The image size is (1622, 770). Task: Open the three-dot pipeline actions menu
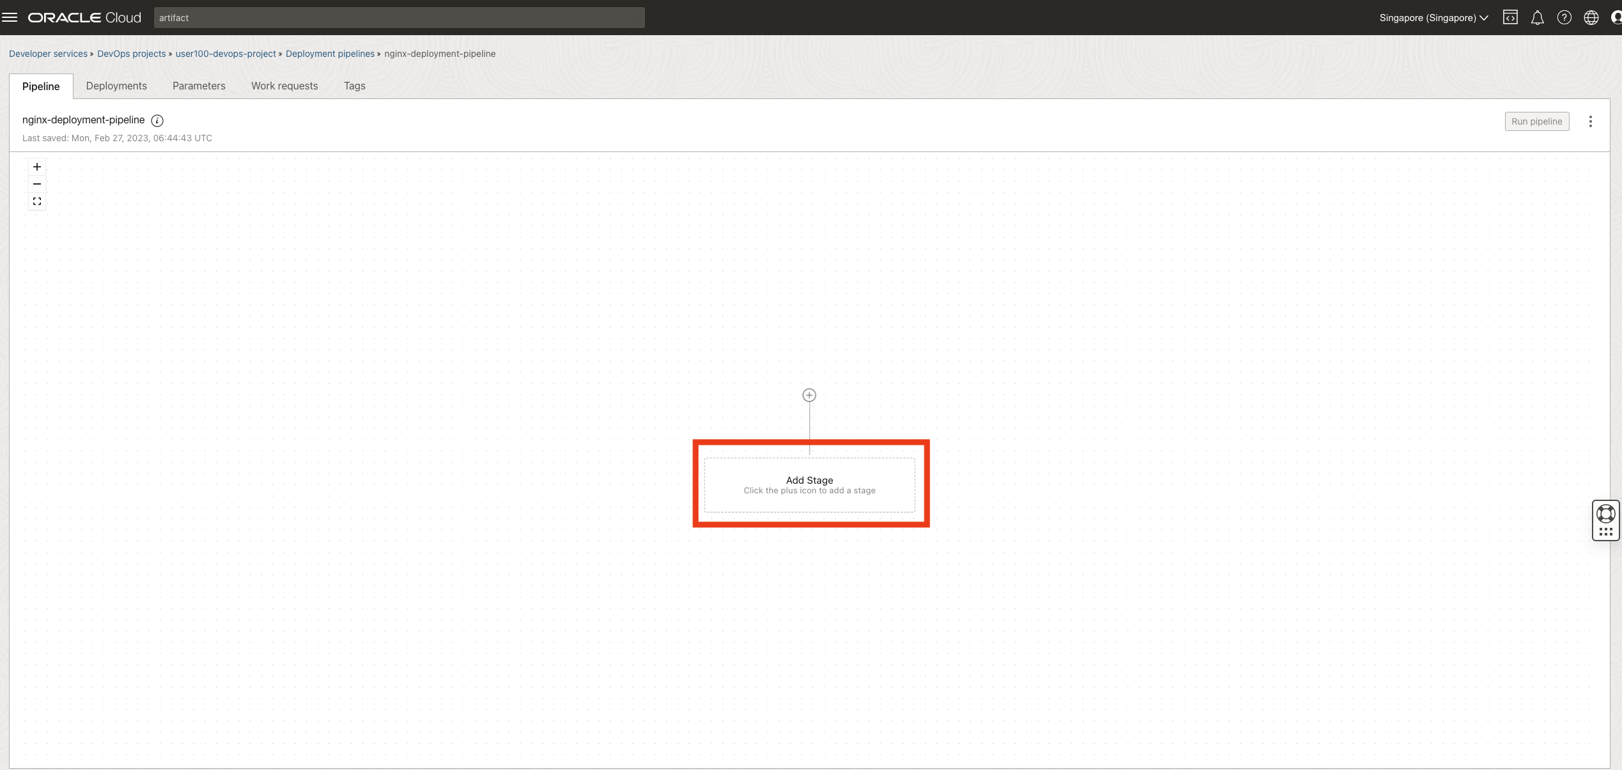[1590, 121]
